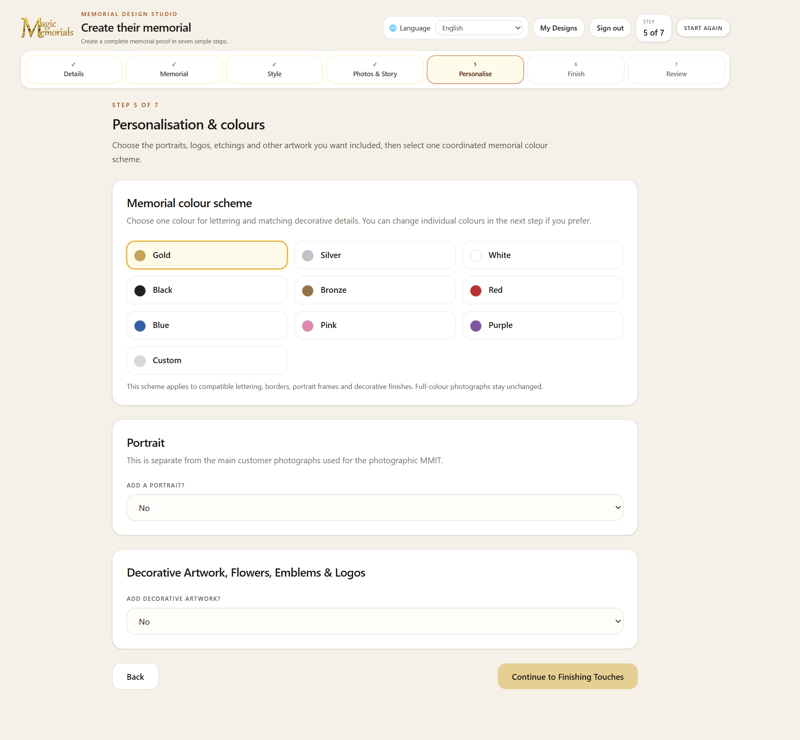Select the Personalise step tab
The height and width of the screenshot is (740, 800).
(475, 70)
